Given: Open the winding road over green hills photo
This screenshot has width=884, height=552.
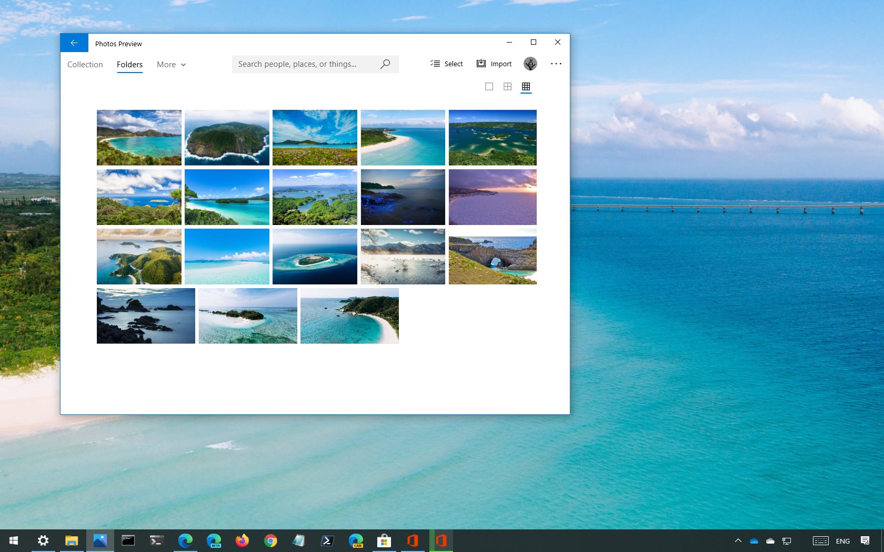Looking at the screenshot, I should coord(139,257).
